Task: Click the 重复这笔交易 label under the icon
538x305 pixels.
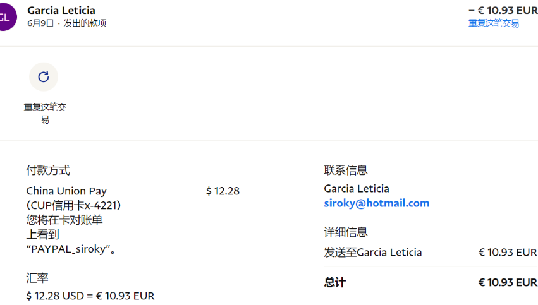Action: [x=45, y=114]
